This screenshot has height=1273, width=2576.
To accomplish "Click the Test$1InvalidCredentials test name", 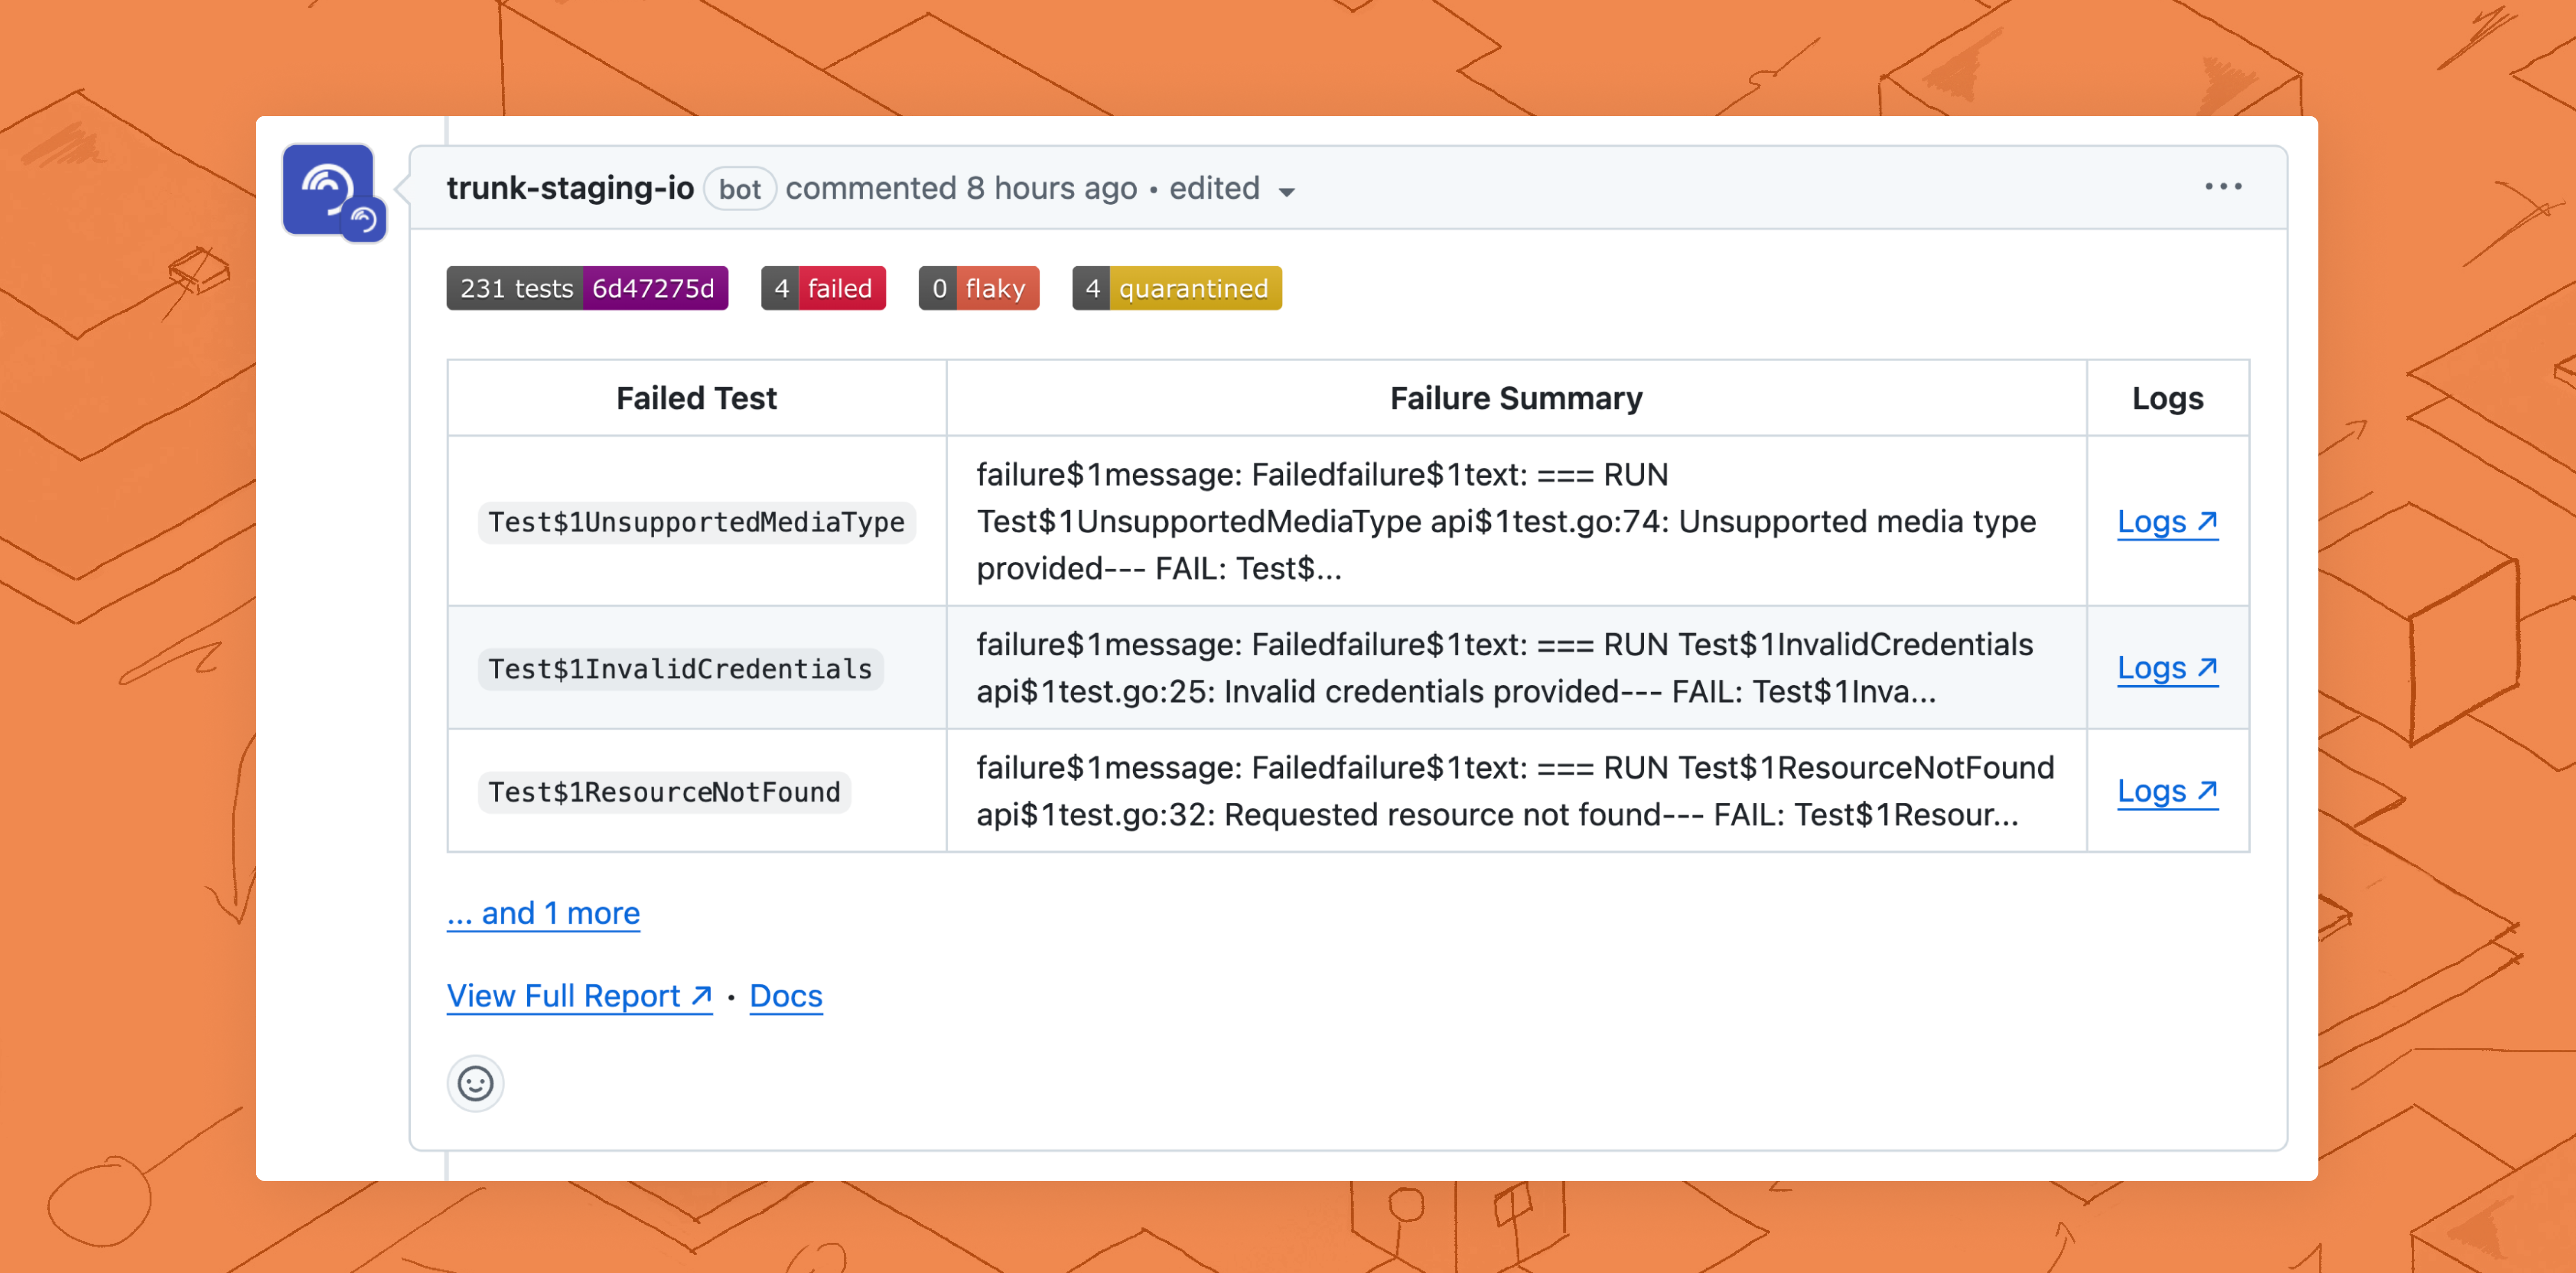I will [x=680, y=669].
